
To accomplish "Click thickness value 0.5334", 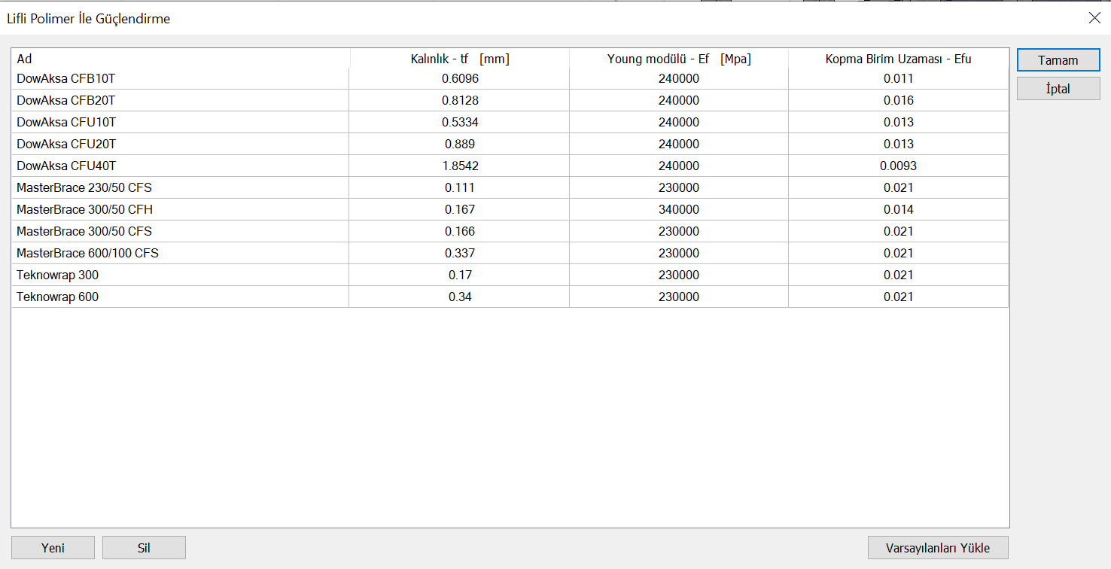I will pos(460,122).
